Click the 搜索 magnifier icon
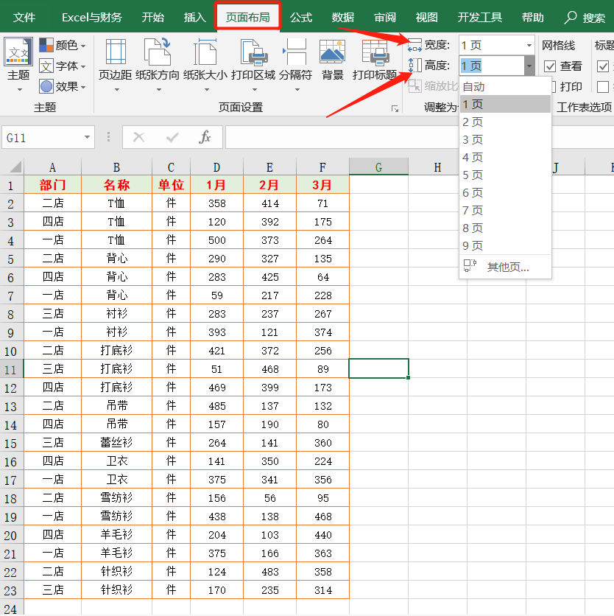The width and height of the screenshot is (614, 616). click(x=571, y=17)
